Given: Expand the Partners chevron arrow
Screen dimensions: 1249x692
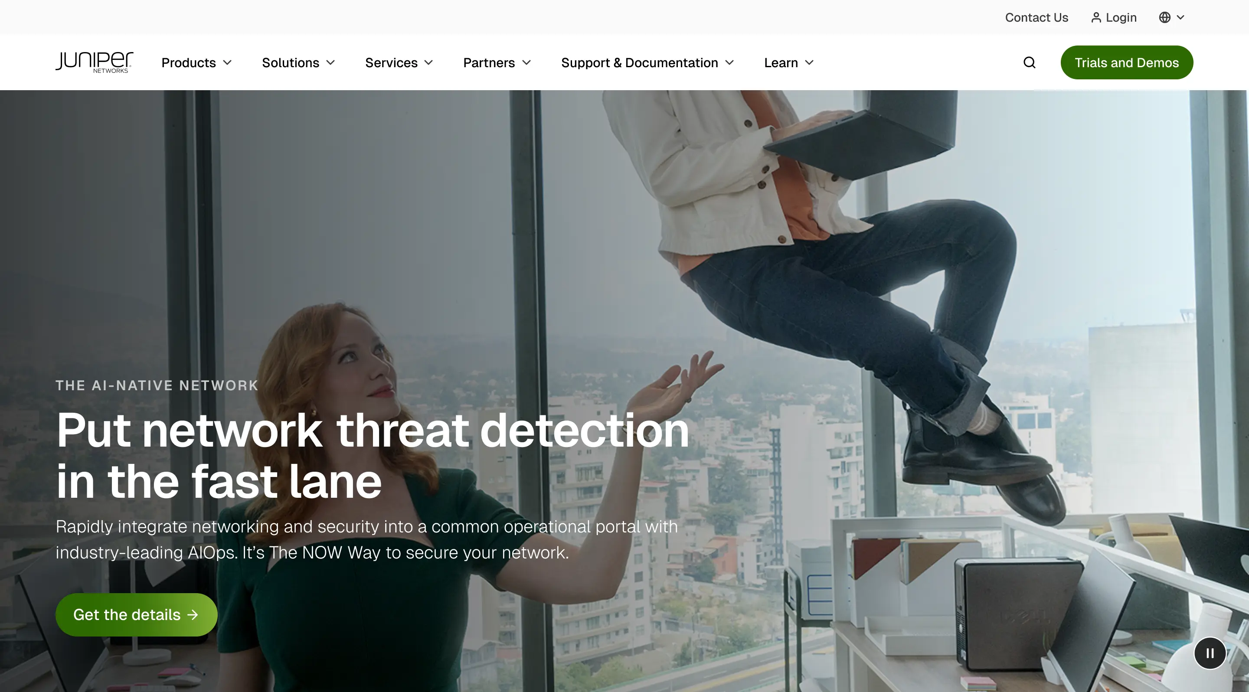Looking at the screenshot, I should tap(526, 62).
